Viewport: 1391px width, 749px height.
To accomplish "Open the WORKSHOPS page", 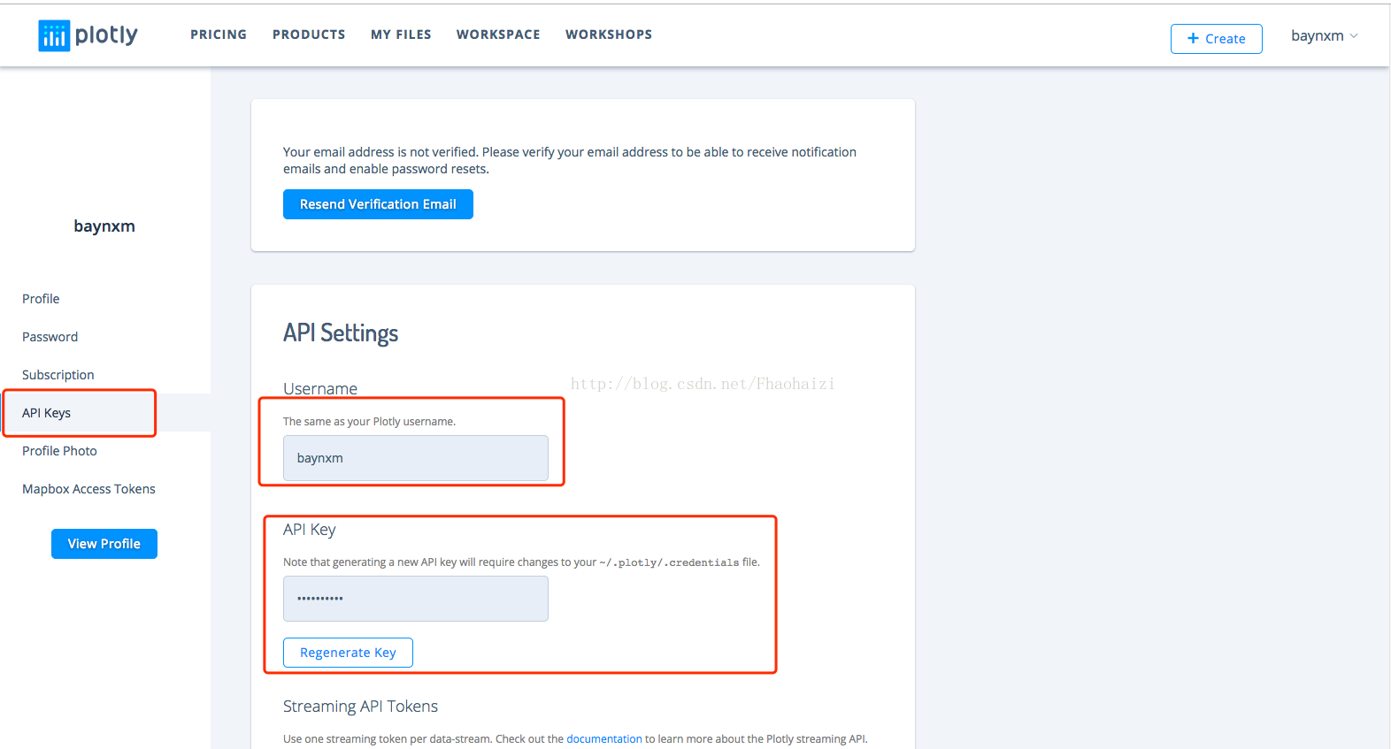I will [609, 34].
